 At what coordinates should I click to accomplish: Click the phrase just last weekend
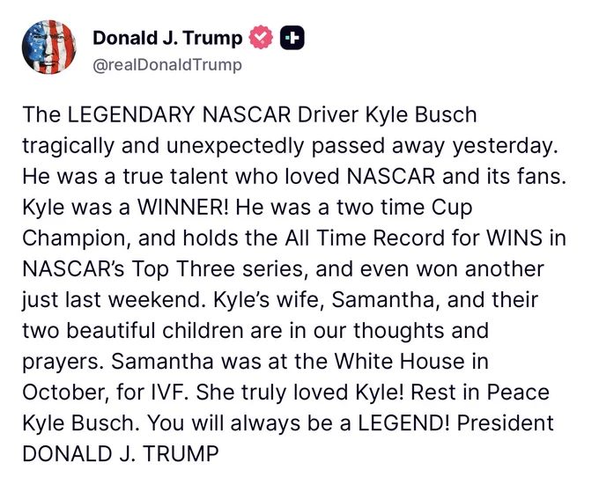112,300
